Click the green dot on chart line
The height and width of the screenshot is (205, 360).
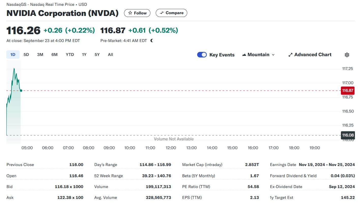[21, 90]
